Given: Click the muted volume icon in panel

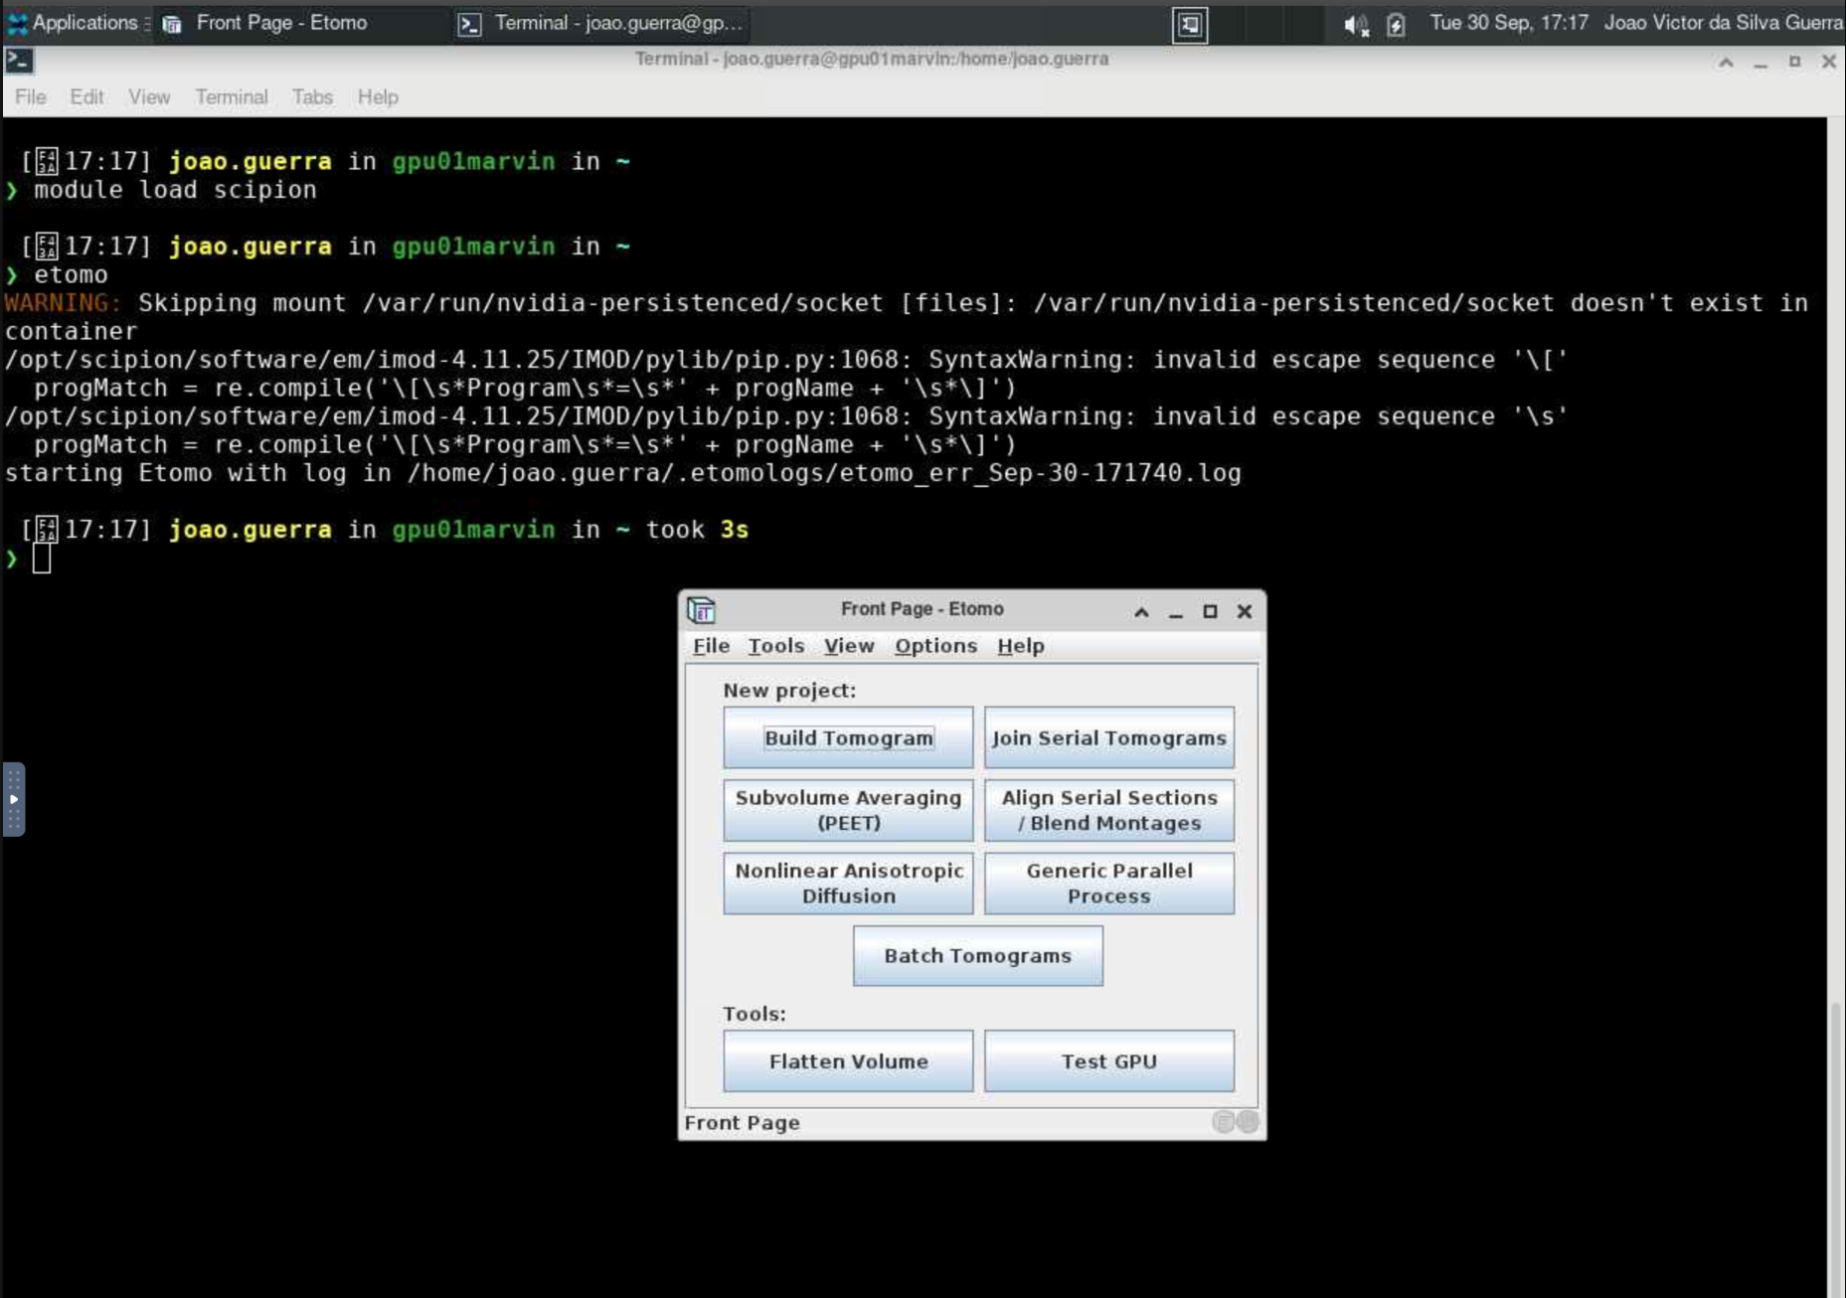Looking at the screenshot, I should (x=1355, y=25).
